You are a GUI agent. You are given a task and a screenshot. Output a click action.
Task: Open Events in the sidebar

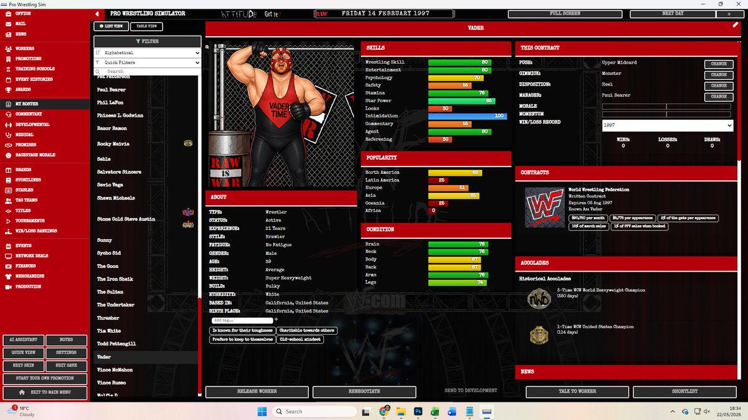[x=23, y=246]
